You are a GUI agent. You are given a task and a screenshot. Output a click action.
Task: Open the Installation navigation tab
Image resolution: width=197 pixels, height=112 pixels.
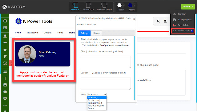coord(32,33)
